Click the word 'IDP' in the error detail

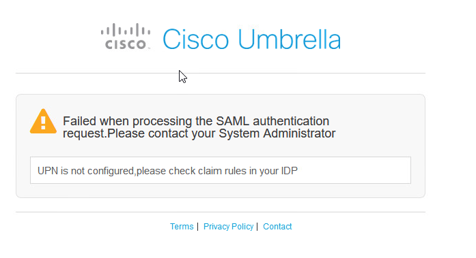(289, 171)
